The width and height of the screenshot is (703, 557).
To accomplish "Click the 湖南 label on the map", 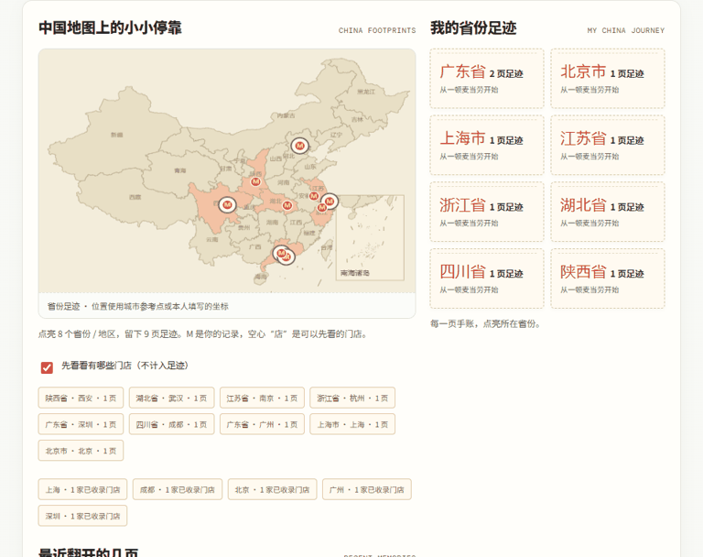I will click(x=272, y=223).
